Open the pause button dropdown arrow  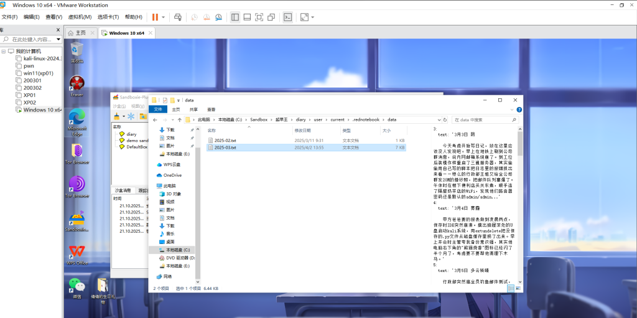[x=163, y=17]
